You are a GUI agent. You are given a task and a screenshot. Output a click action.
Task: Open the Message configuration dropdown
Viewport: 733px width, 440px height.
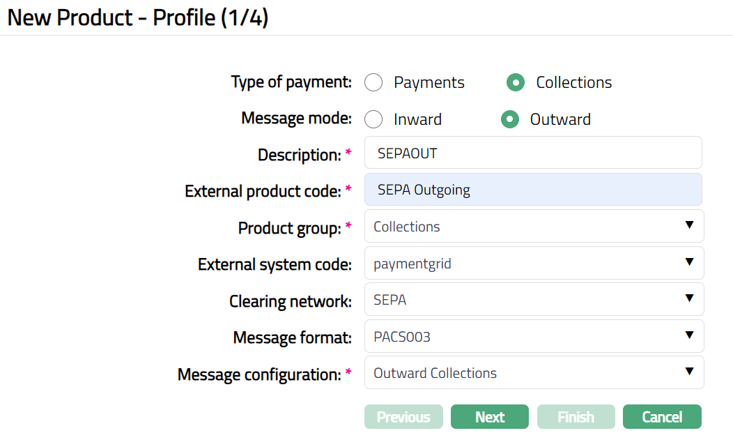point(534,373)
